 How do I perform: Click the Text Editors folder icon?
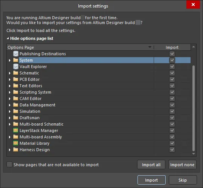[16, 86]
